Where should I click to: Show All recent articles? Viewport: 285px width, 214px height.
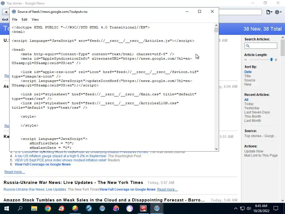tap(246, 100)
